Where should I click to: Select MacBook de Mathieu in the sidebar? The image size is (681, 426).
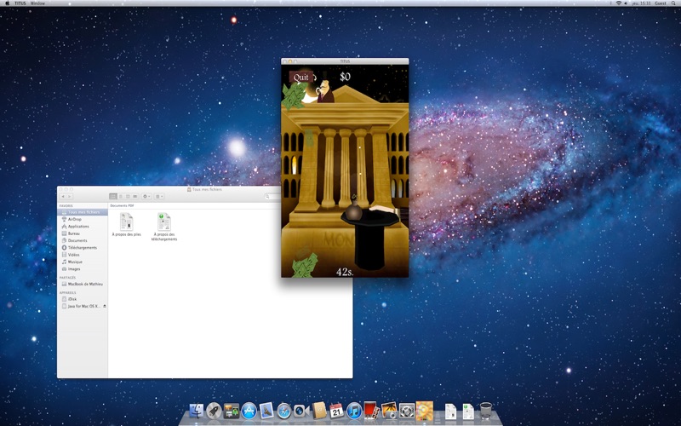(84, 284)
